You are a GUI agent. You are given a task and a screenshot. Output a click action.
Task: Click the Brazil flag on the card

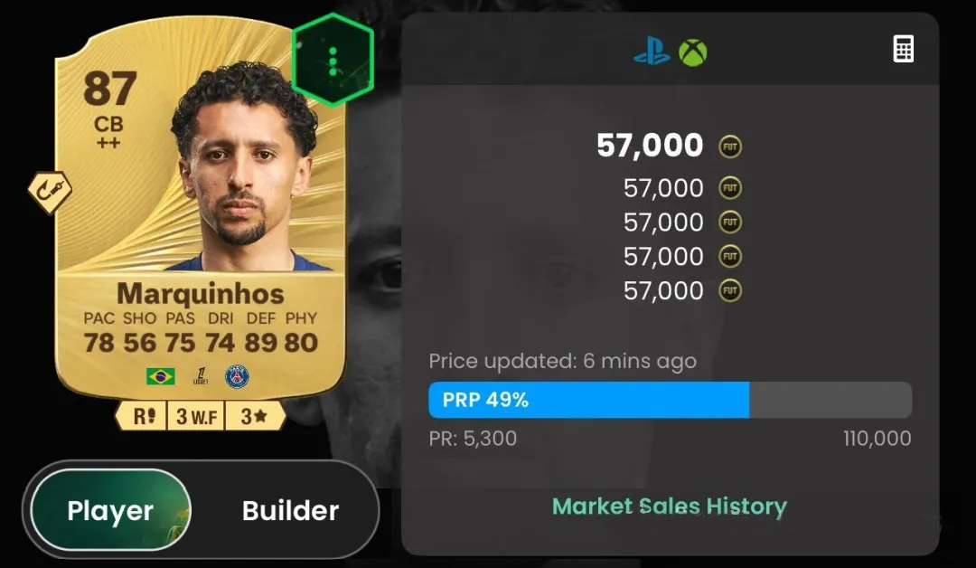(161, 377)
